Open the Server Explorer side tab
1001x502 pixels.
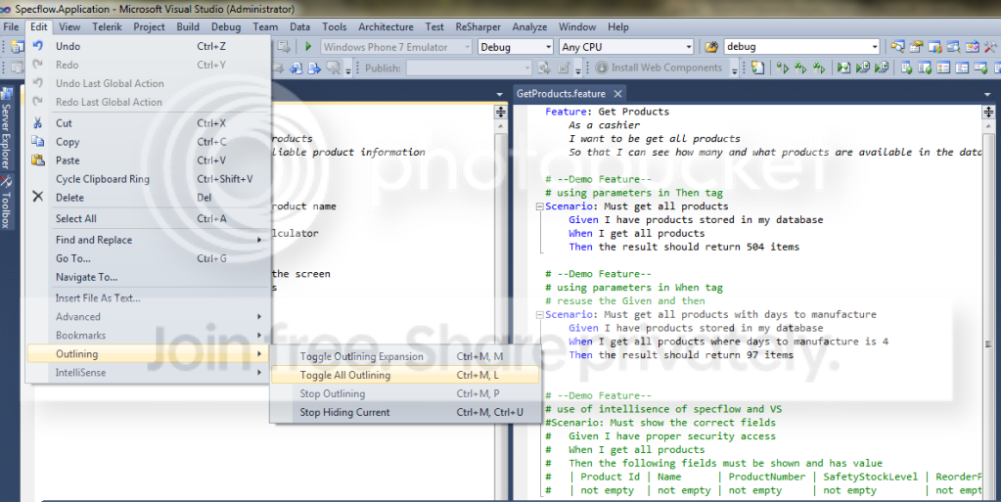(6, 128)
